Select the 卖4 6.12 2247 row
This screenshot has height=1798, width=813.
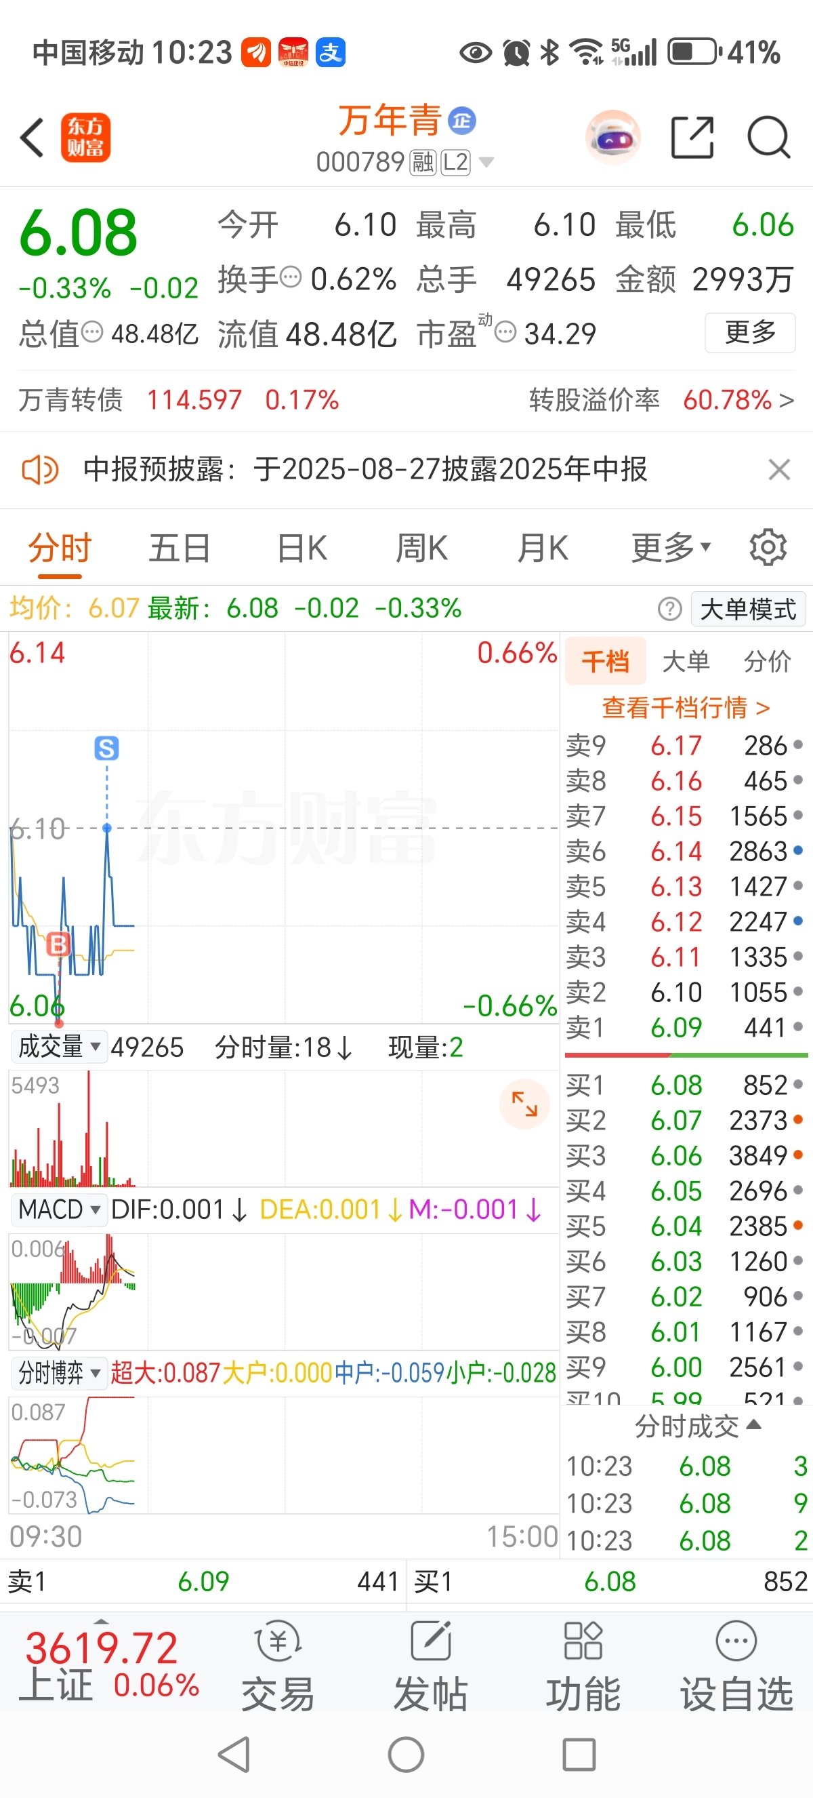[x=685, y=921]
